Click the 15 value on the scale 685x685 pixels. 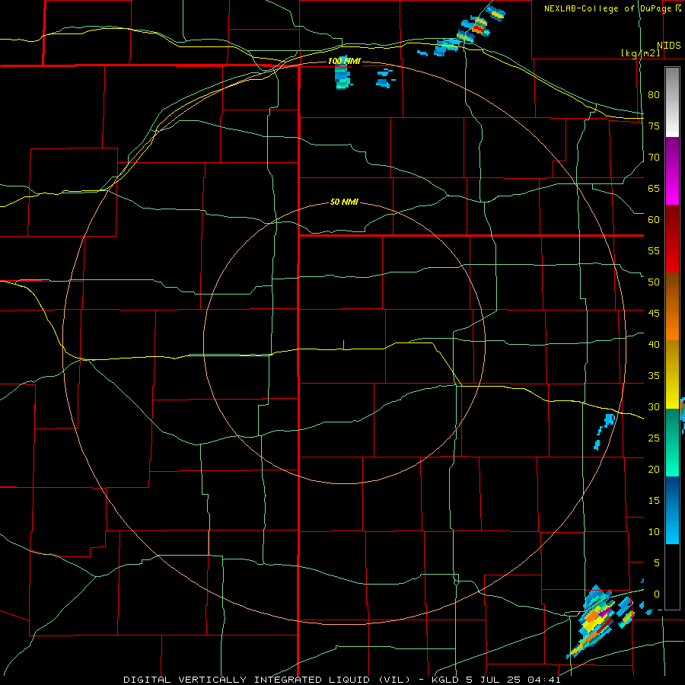click(x=654, y=500)
